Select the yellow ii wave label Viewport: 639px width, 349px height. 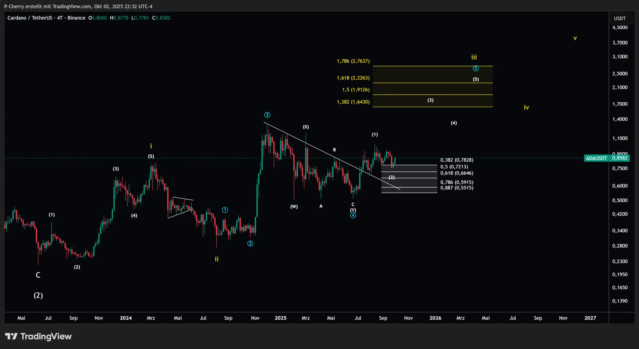217,259
